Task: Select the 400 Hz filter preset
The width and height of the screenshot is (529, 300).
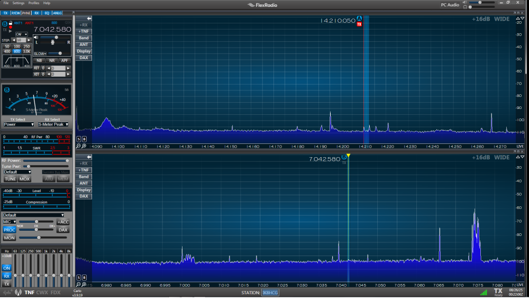Action: tap(7, 51)
